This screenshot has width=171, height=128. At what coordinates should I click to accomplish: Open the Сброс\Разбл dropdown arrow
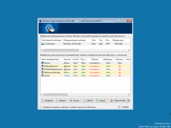pos(129,101)
